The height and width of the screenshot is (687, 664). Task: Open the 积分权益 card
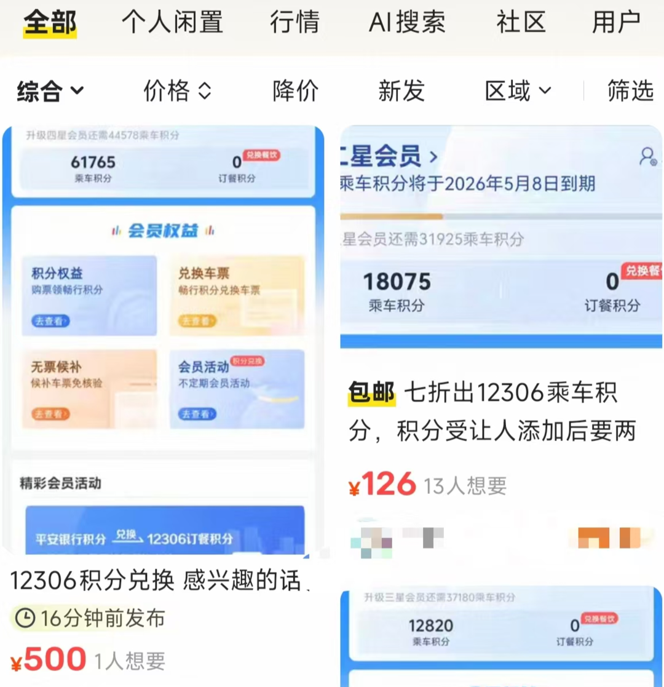(x=89, y=296)
